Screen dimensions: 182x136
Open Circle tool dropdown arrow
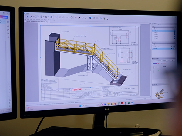(49, 17)
